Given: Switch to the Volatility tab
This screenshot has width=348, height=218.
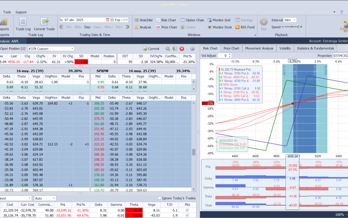Looking at the screenshot, I should tap(285, 48).
